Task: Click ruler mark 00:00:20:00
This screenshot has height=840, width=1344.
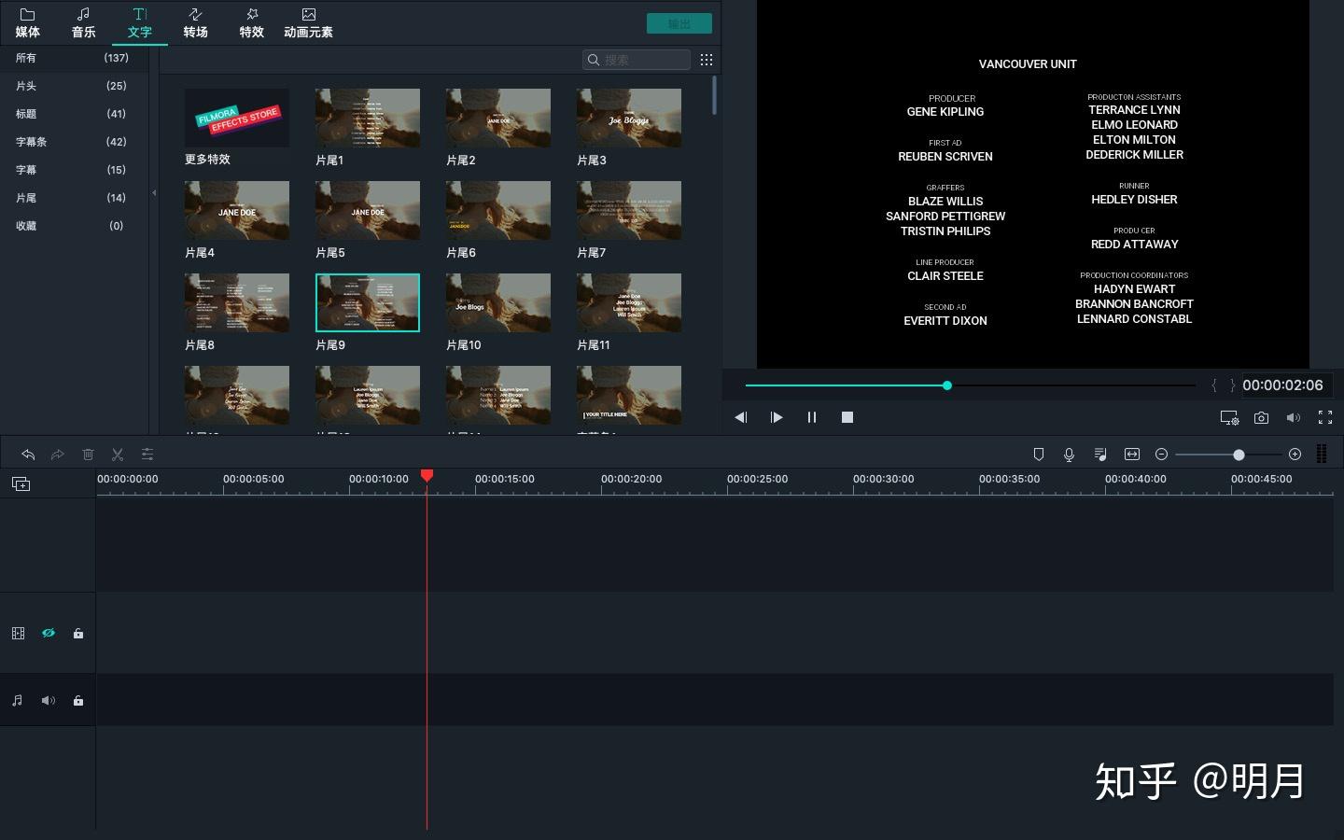Action: [x=632, y=479]
